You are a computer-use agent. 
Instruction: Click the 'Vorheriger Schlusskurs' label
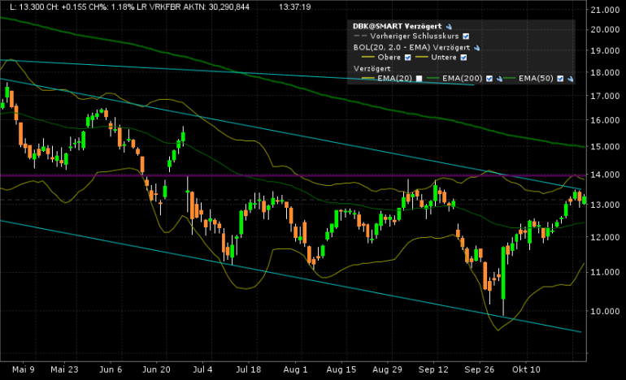[415, 37]
